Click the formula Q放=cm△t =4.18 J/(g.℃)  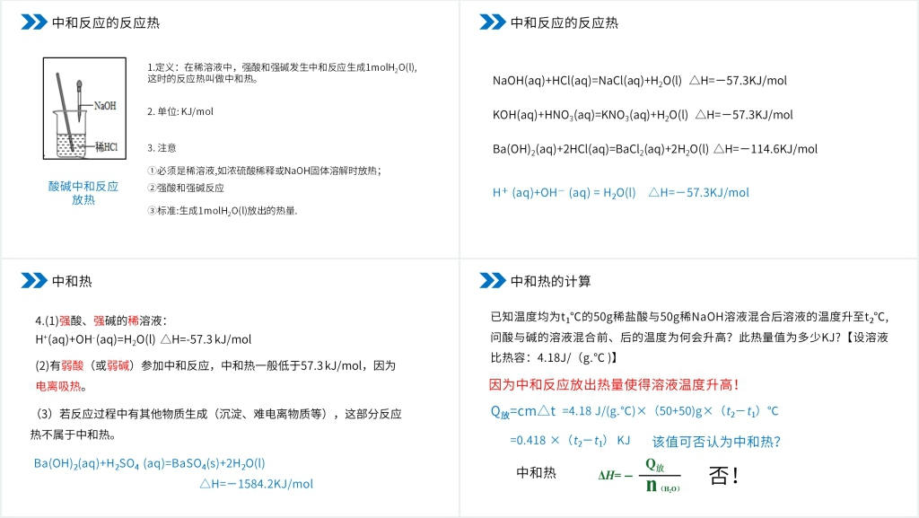(635, 411)
